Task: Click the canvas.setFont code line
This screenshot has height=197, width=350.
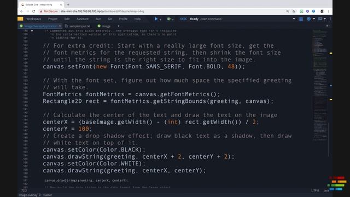Action: [144, 67]
